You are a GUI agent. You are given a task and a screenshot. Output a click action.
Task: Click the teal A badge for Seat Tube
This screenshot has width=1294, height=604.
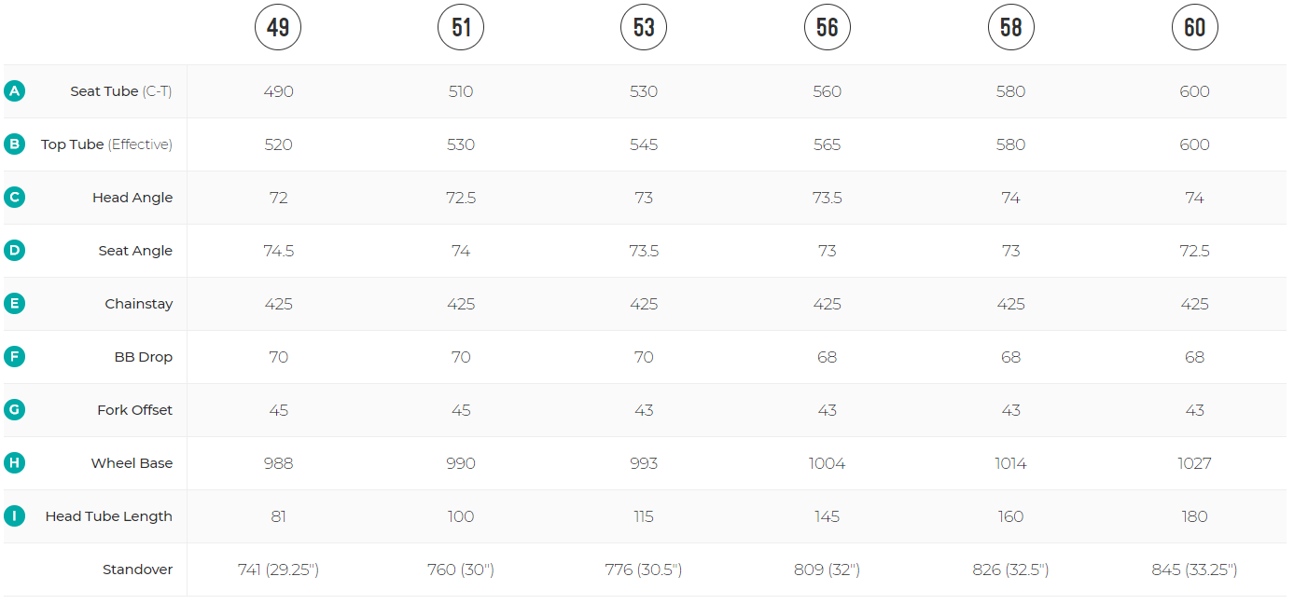(x=14, y=91)
